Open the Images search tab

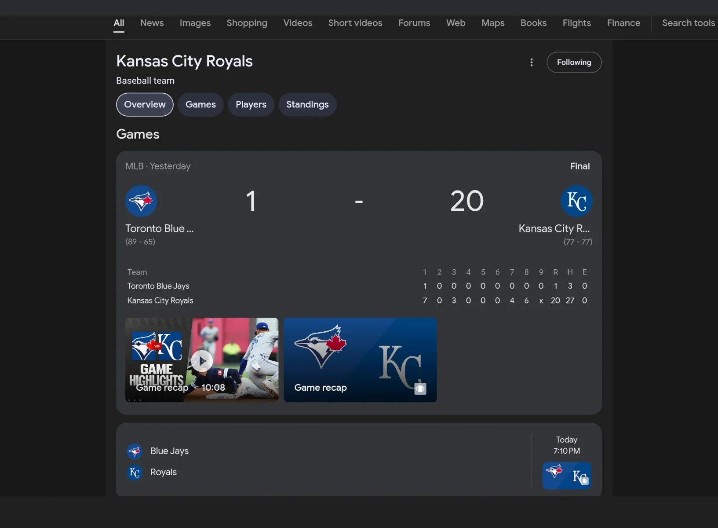pyautogui.click(x=195, y=23)
